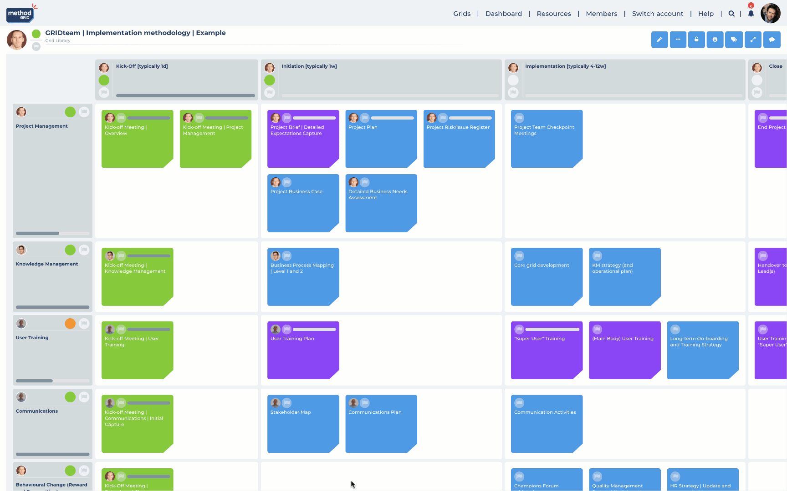Click the Method Grid logo
Viewport: 787px width, 491px height.
21,13
